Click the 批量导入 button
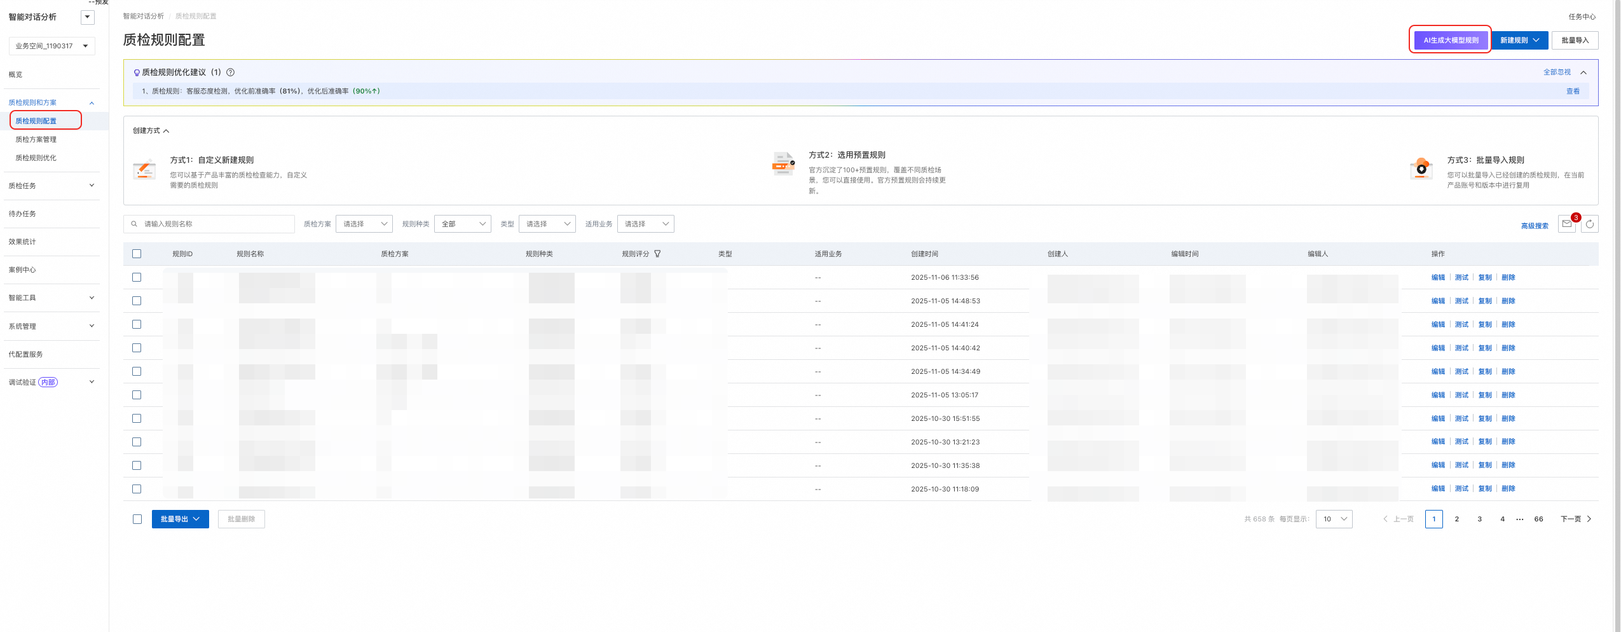The width and height of the screenshot is (1621, 632). [x=1575, y=40]
